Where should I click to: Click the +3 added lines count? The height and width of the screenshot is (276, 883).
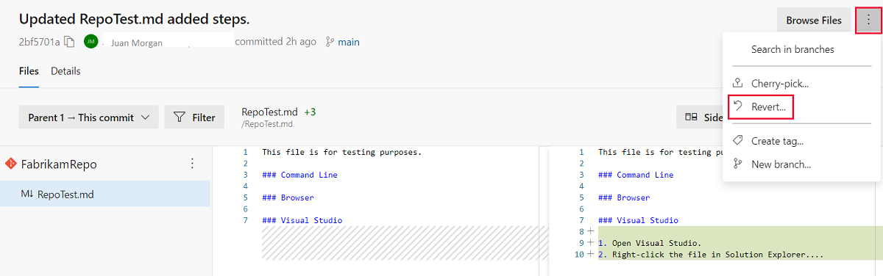click(310, 112)
